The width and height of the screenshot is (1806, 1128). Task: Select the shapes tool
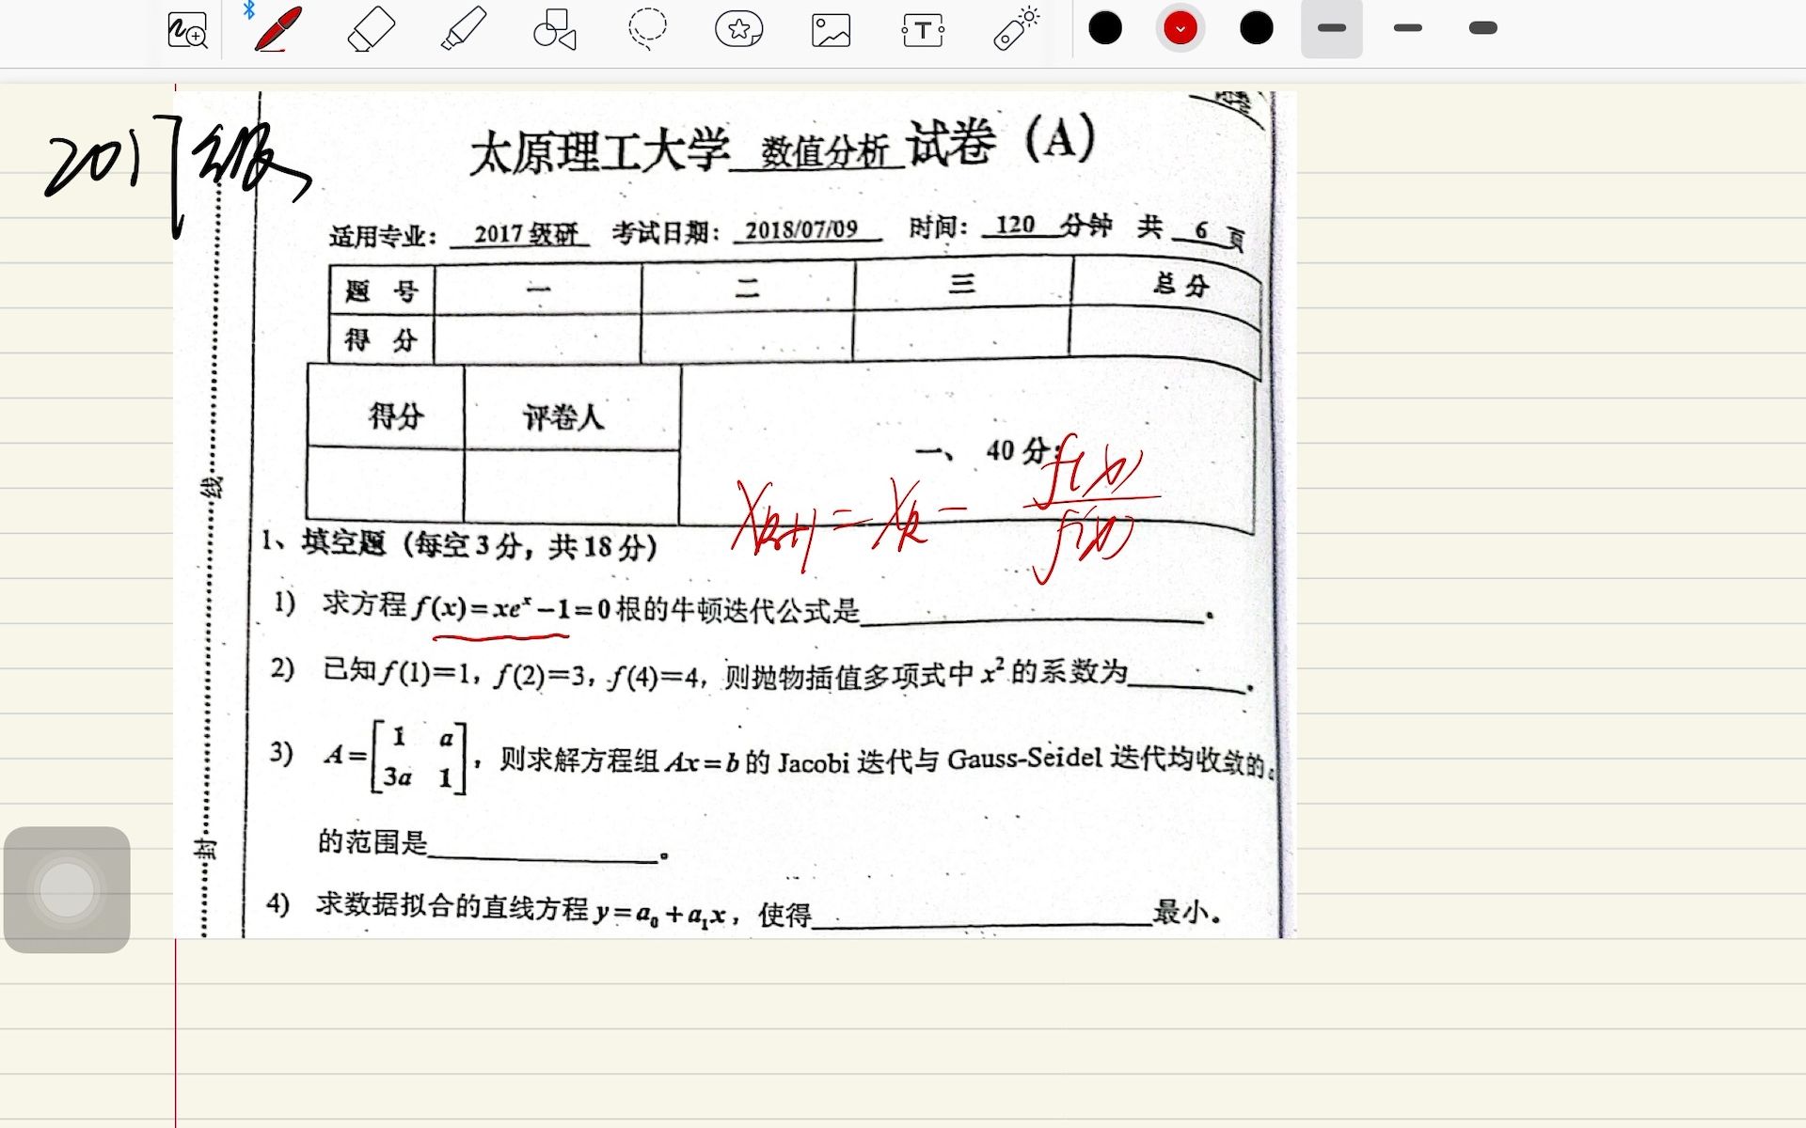tap(554, 29)
